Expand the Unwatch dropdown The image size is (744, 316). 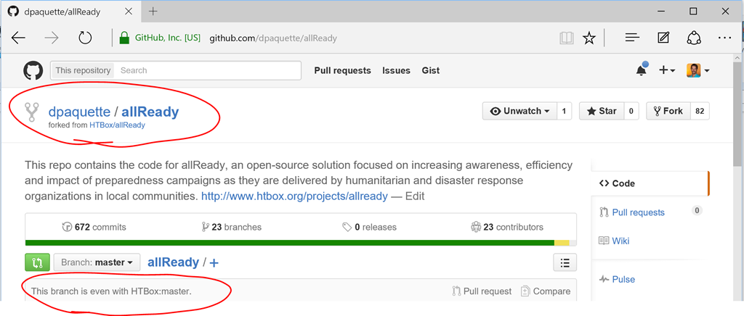coord(519,111)
